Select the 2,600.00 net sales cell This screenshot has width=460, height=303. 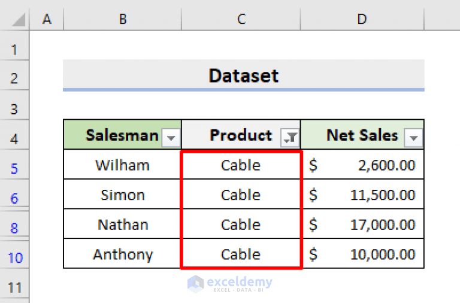coord(362,165)
